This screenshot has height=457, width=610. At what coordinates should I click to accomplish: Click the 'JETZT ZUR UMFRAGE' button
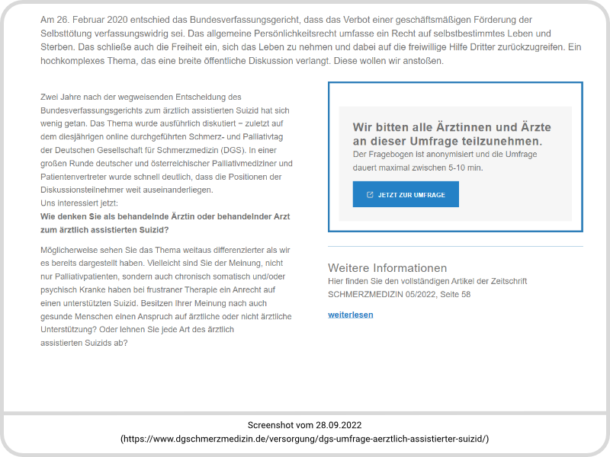click(406, 194)
